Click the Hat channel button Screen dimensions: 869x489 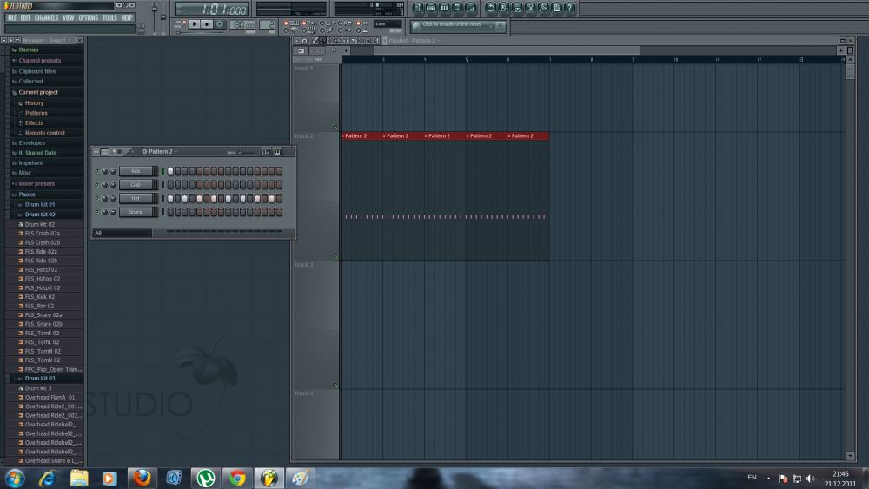(136, 198)
